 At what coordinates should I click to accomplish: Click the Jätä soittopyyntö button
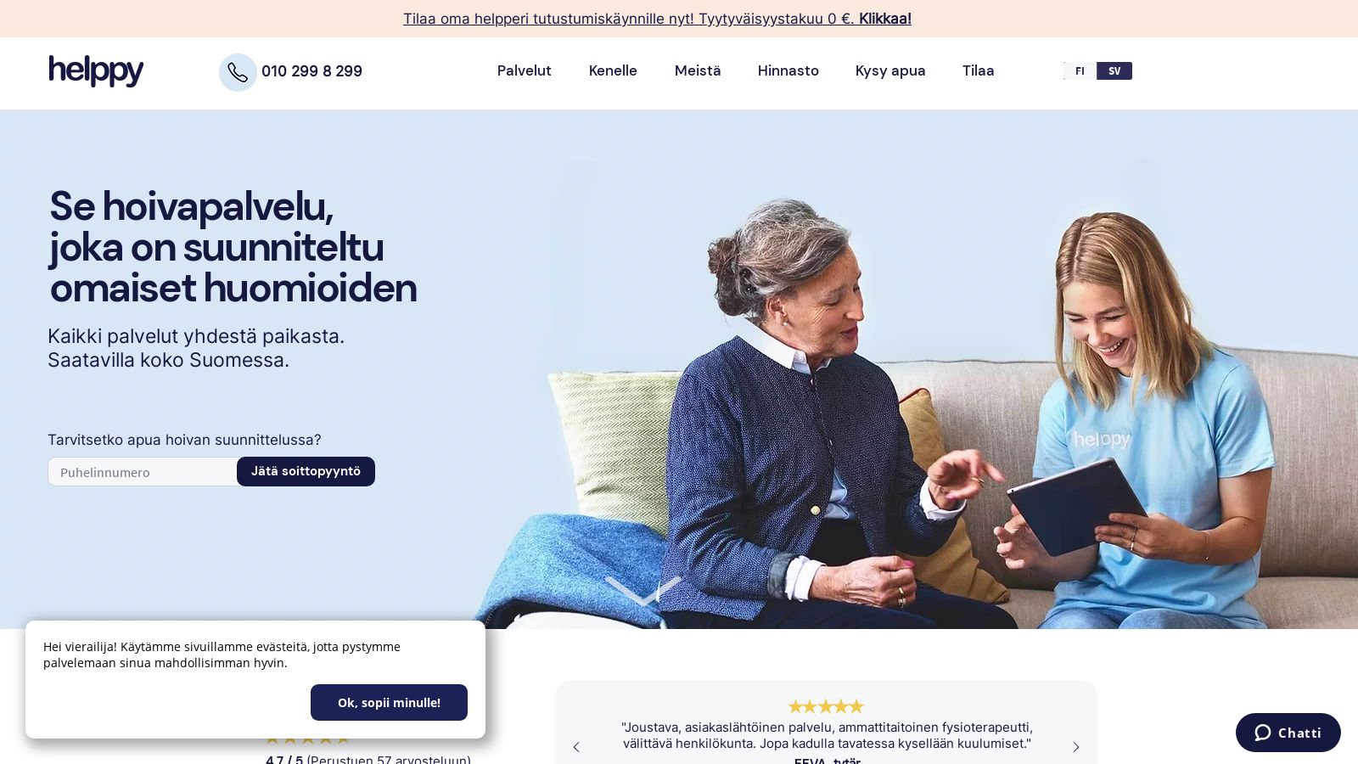pyautogui.click(x=306, y=471)
